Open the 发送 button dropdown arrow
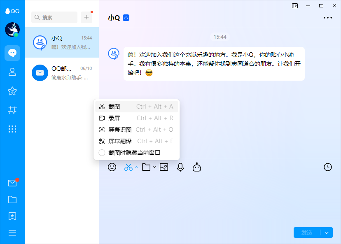Screen dimensions: 341x244 [326, 232]
